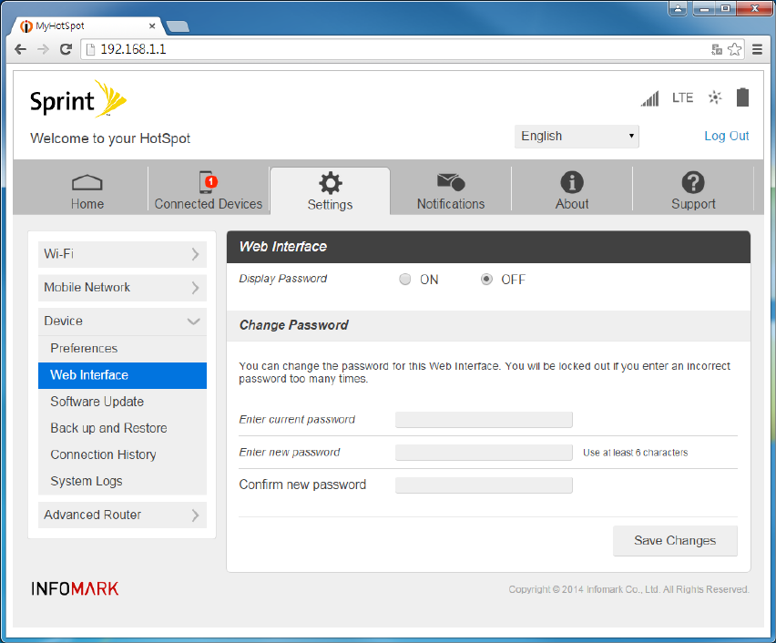This screenshot has width=776, height=643.
Task: Open Back up and Restore page
Action: 122,428
